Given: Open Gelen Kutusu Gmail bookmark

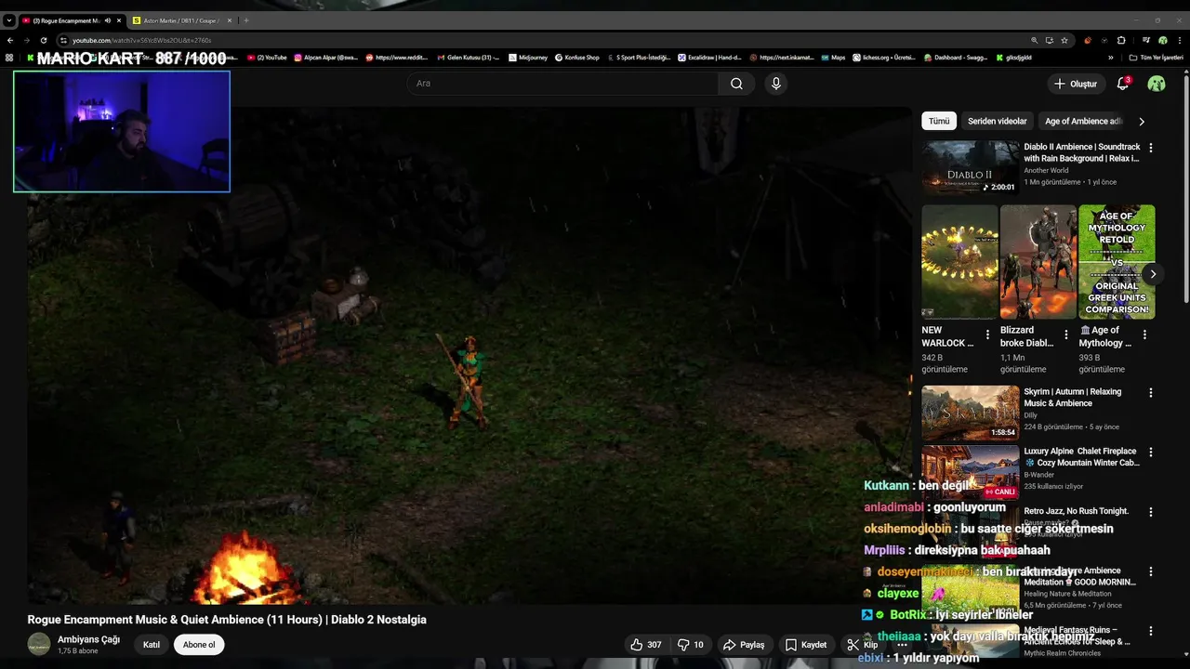Looking at the screenshot, I should point(468,58).
